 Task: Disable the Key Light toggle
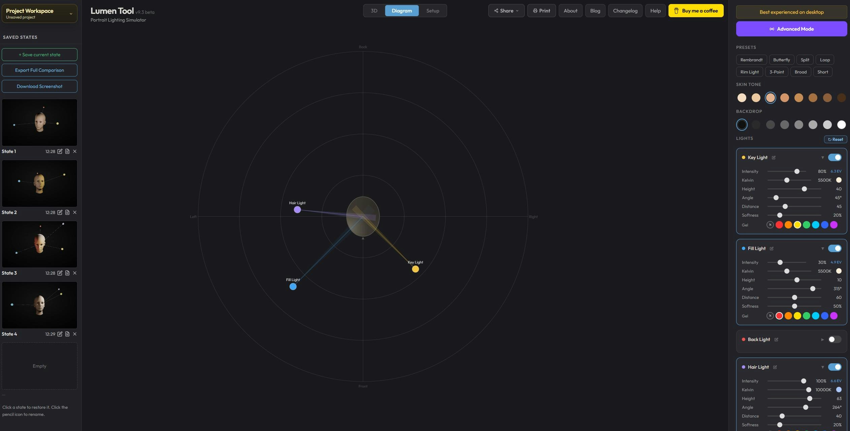pyautogui.click(x=836, y=157)
